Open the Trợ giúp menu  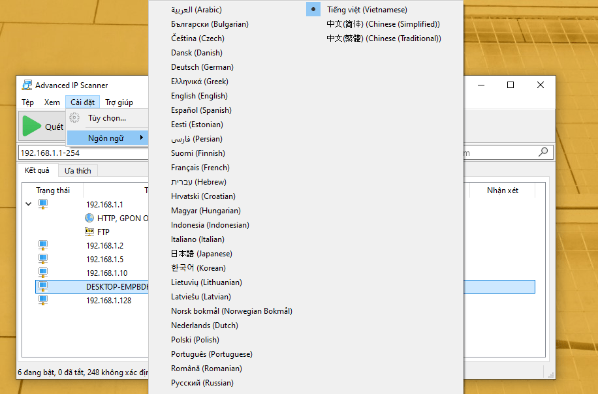tap(119, 102)
